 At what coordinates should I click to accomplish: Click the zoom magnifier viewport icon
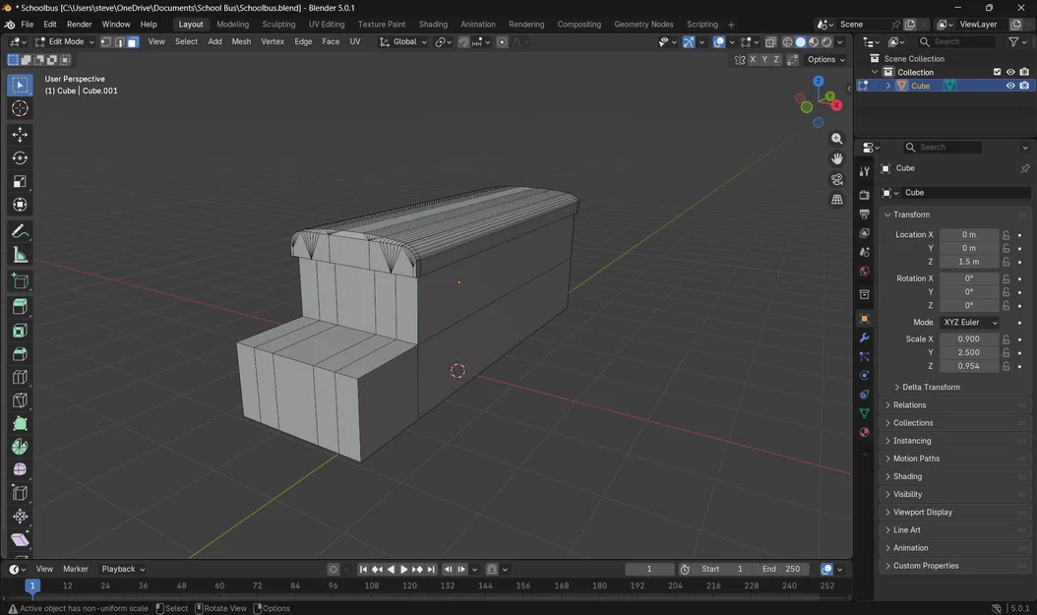[x=837, y=139]
